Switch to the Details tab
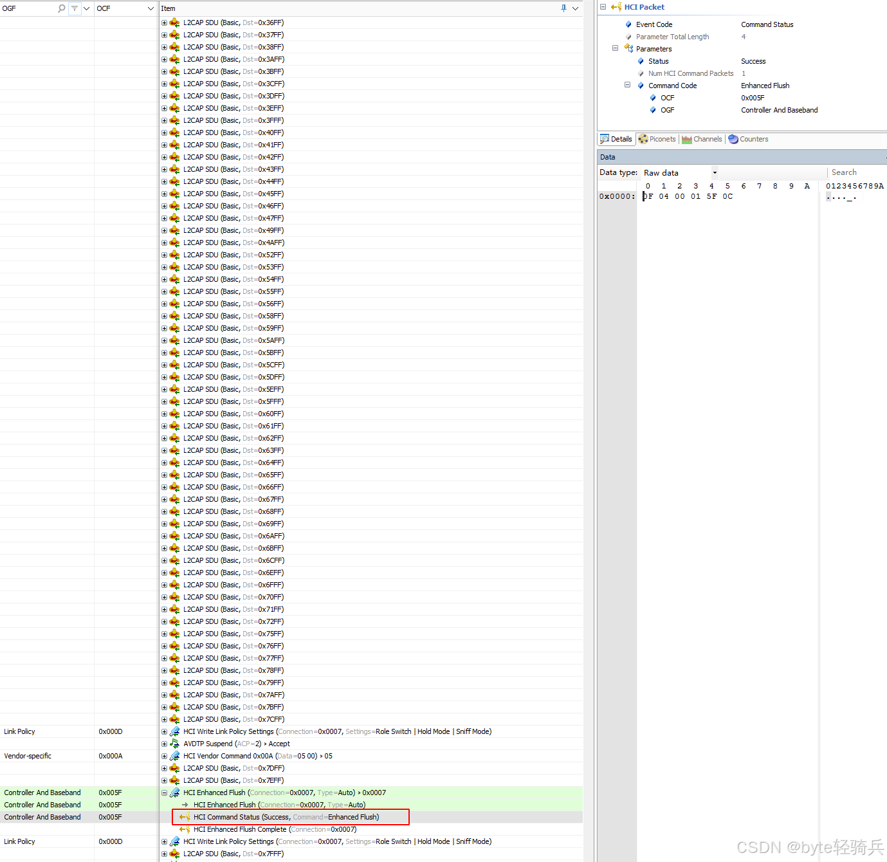 pyautogui.click(x=616, y=139)
